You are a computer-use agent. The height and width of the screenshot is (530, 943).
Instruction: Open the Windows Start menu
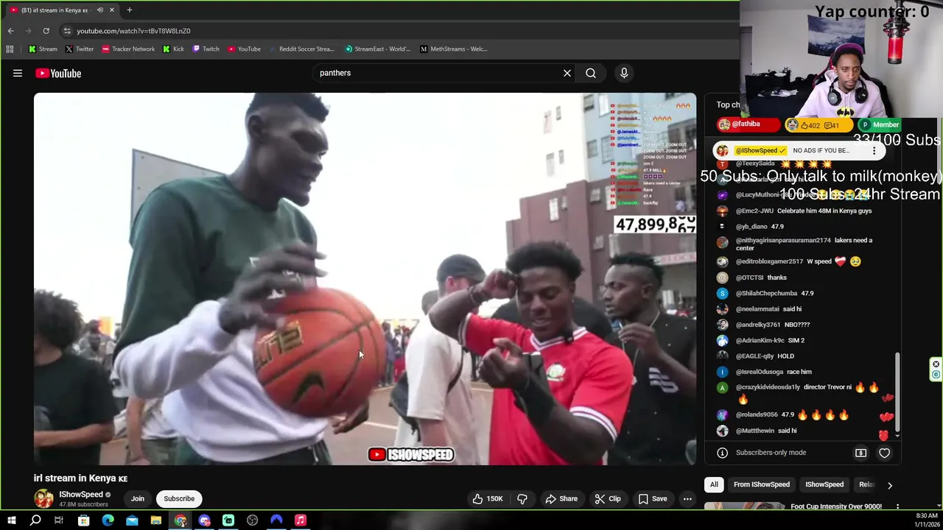point(11,520)
